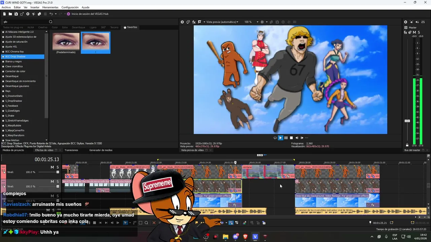Switch to the Generador de medios tab
This screenshot has height=242, width=431.
click(101, 150)
